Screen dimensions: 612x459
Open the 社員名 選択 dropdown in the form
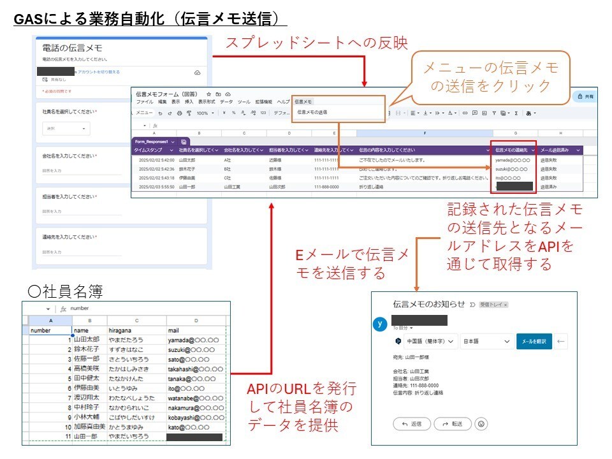click(66, 128)
